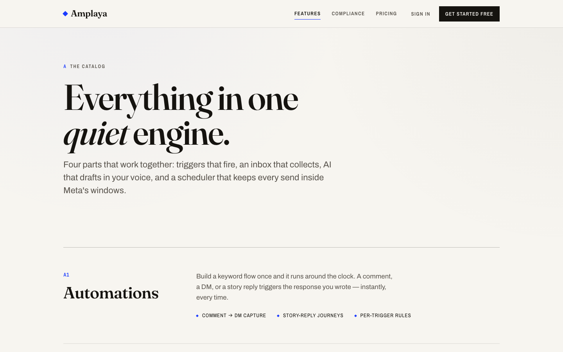Select the Comment → DM Capture tag
The image size is (563, 352).
click(234, 316)
